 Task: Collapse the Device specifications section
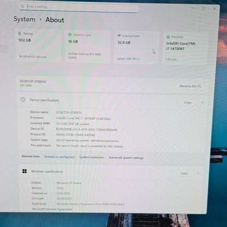[202, 103]
